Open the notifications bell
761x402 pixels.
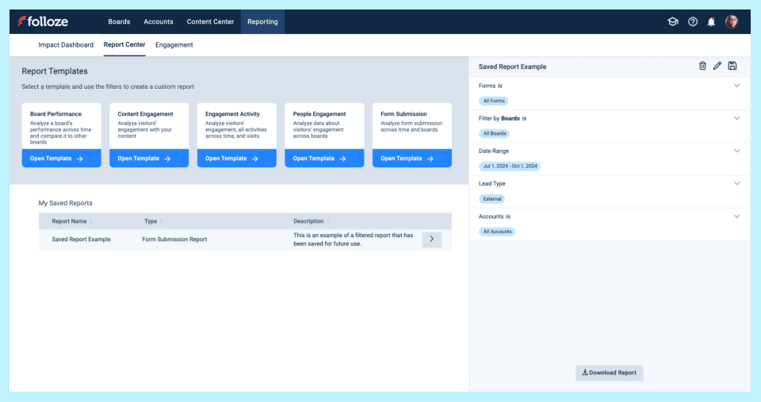click(711, 21)
